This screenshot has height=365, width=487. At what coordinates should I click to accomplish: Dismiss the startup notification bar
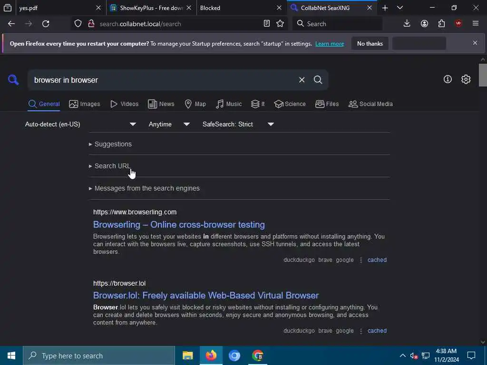coord(475,43)
